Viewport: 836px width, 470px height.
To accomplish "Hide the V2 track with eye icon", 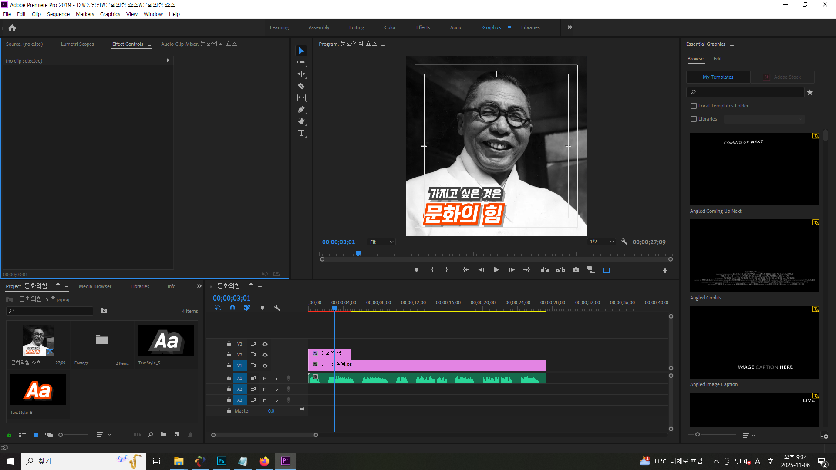I will (265, 355).
